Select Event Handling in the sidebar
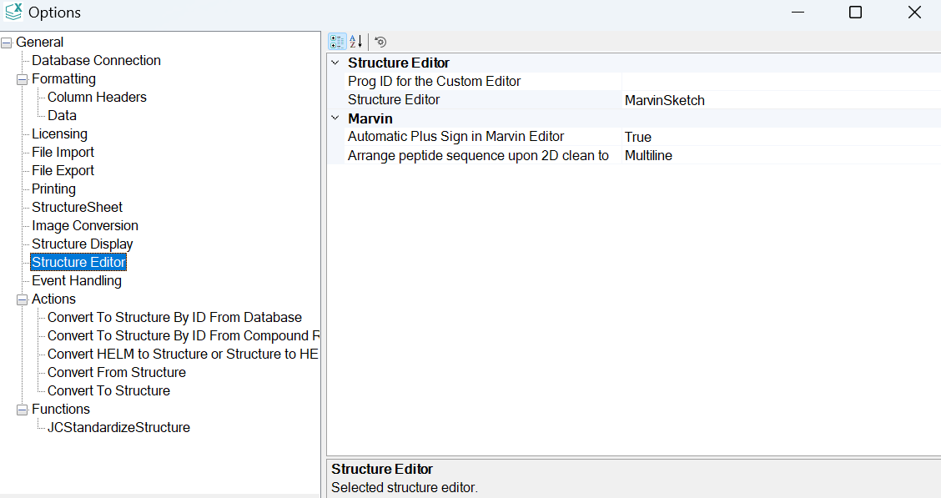The image size is (941, 498). coord(76,279)
